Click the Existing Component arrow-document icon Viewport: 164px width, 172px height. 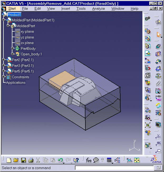click(148, 53)
